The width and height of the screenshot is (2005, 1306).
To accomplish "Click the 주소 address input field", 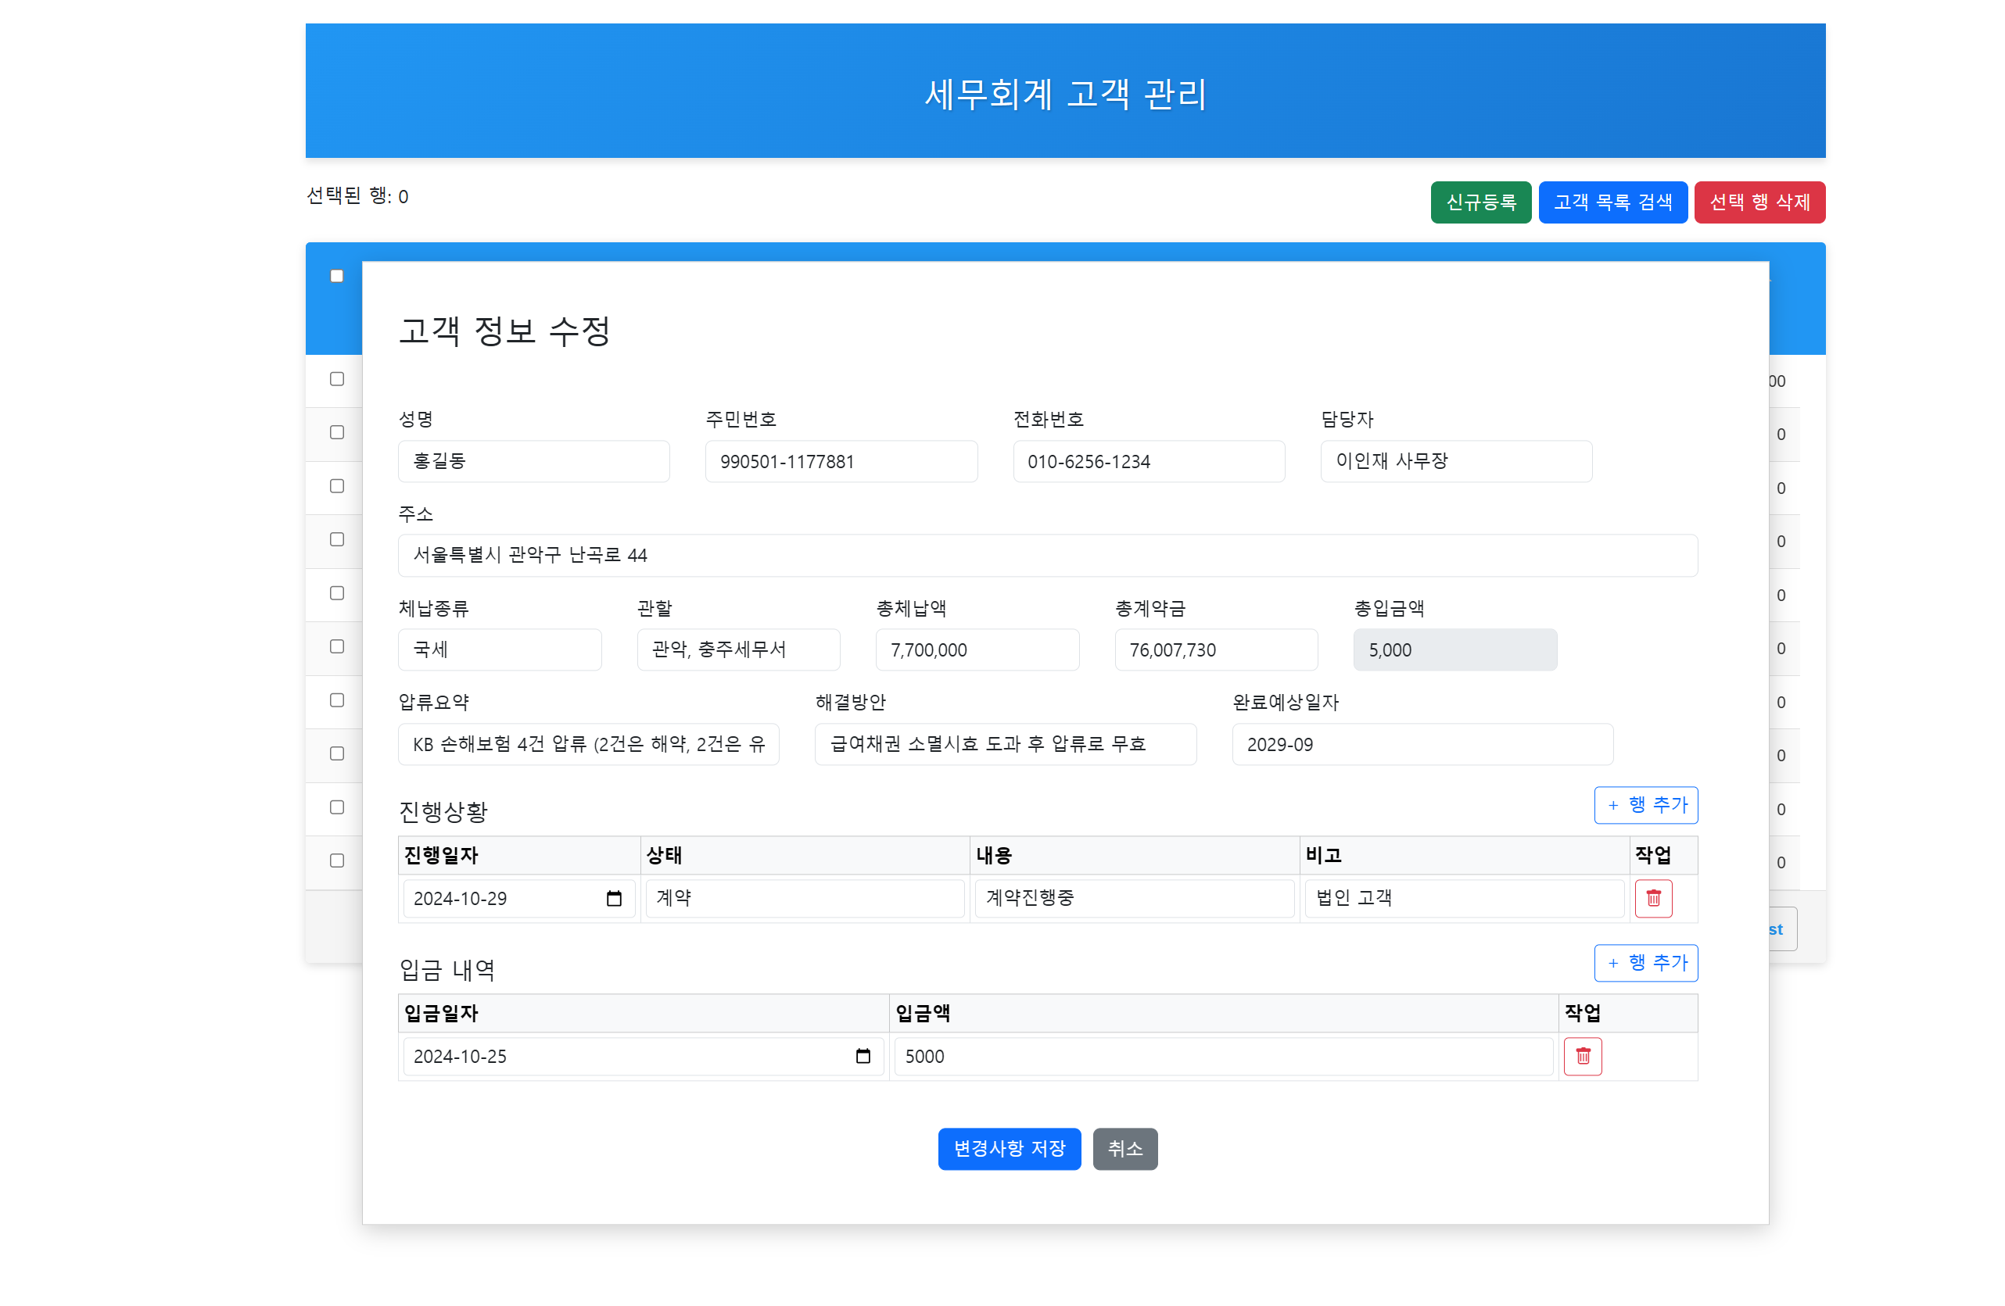I will [1047, 555].
